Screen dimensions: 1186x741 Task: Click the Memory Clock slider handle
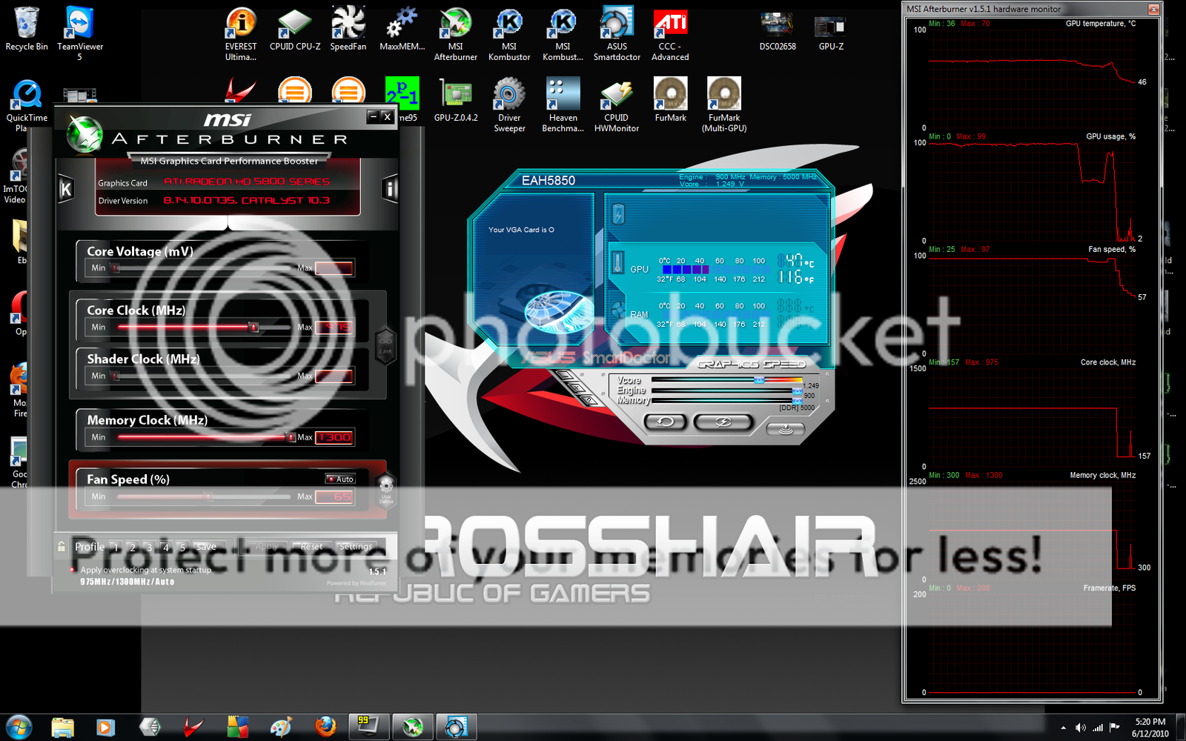291,437
